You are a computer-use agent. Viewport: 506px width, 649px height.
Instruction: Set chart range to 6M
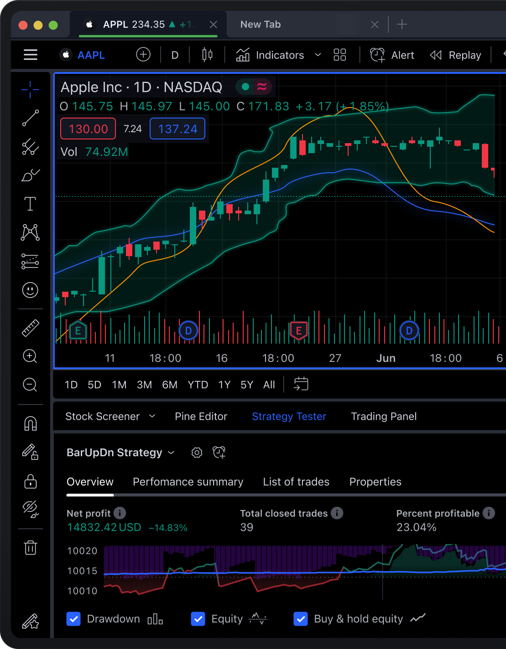click(x=170, y=385)
